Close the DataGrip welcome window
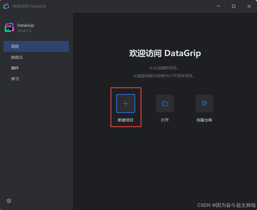Viewport: 257px width, 210px height. coord(249,6)
